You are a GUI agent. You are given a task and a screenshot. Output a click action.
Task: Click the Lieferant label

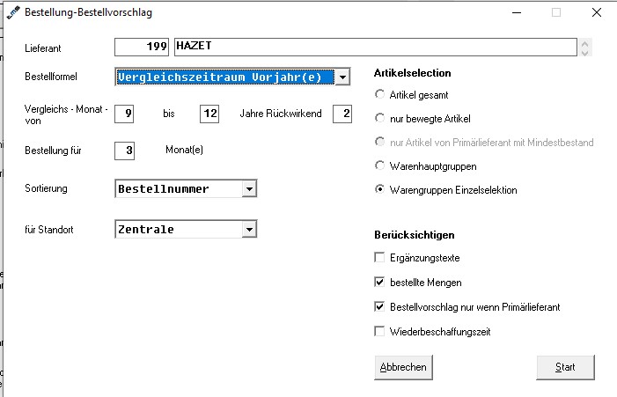click(x=43, y=48)
